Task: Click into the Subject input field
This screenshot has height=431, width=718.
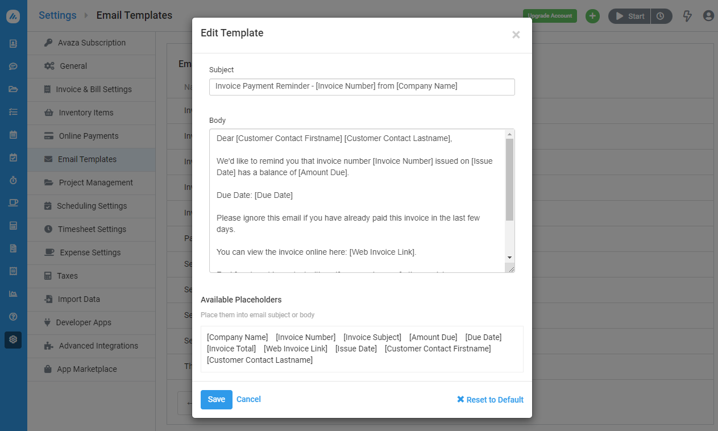Action: tap(362, 86)
